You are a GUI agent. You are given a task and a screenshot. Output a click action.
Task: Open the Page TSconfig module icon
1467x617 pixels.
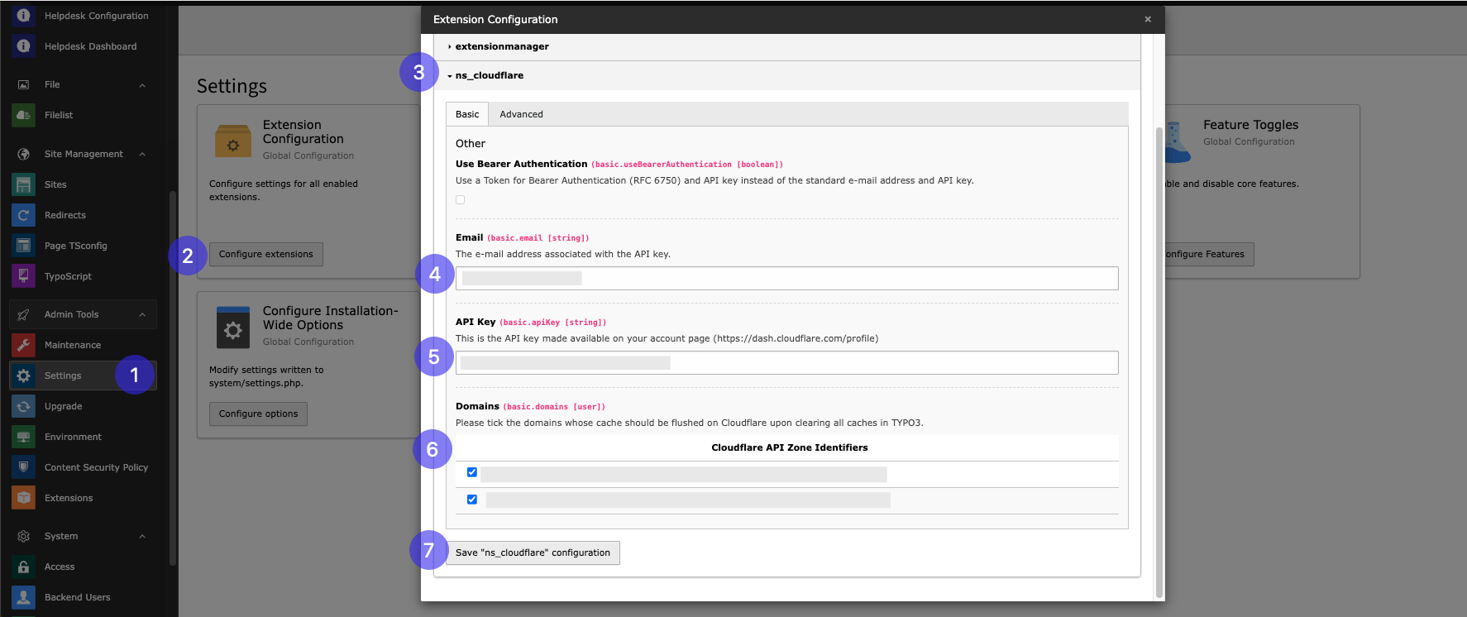click(23, 246)
